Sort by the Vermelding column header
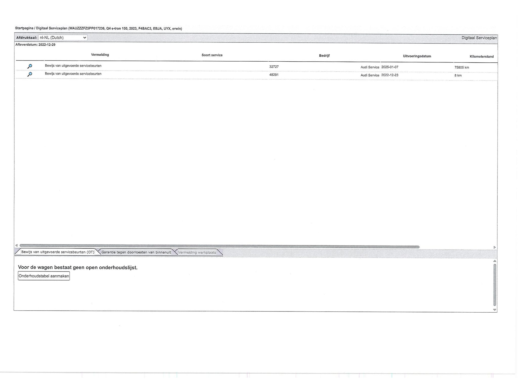This screenshot has width=518, height=389. (x=100, y=55)
